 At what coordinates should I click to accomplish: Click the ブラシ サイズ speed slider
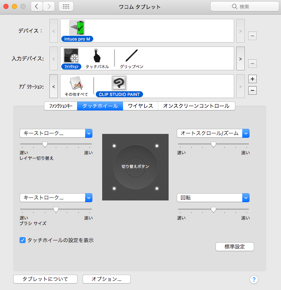(x=56, y=209)
